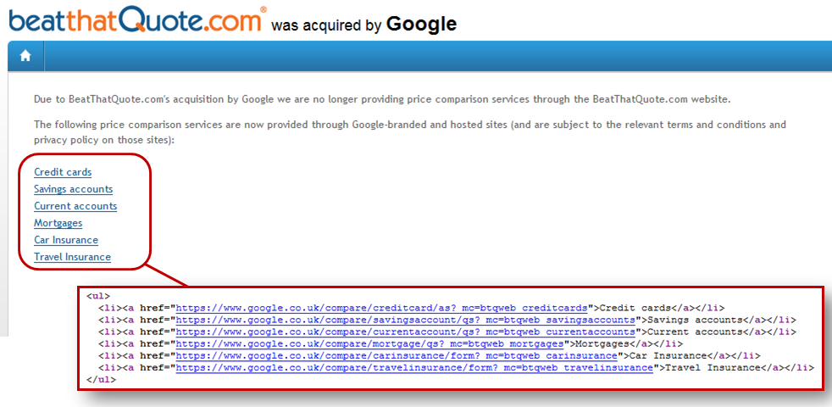Click the savingsaccount URL in source code
The width and height of the screenshot is (832, 407).
click(x=406, y=320)
